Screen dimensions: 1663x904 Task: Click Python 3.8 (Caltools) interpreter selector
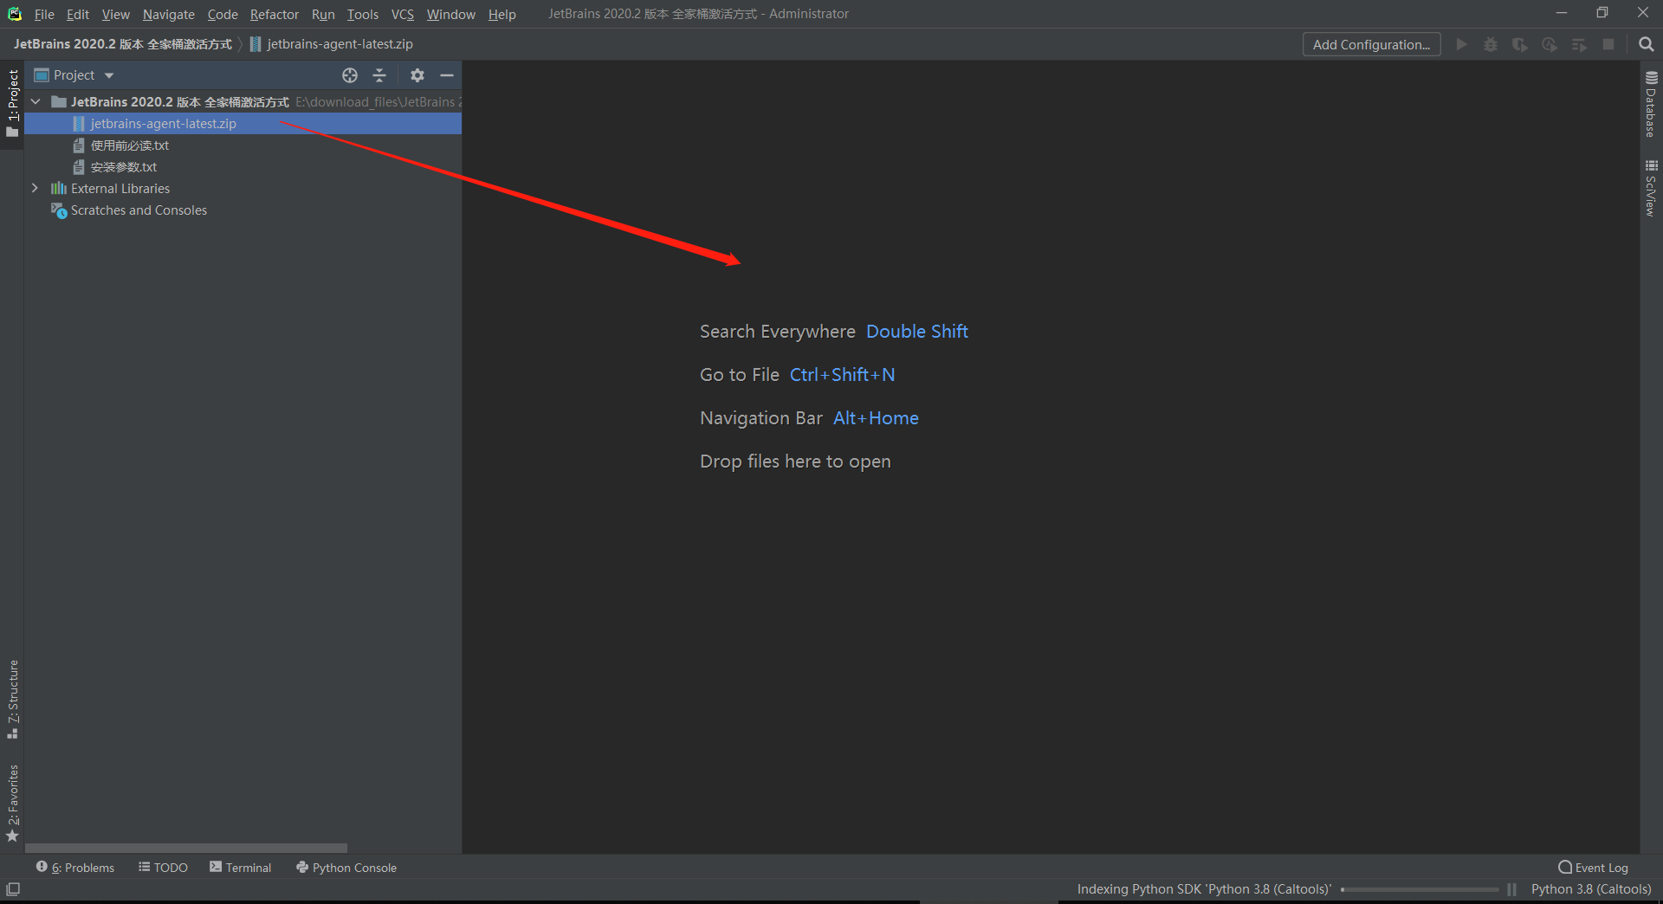coord(1591,889)
